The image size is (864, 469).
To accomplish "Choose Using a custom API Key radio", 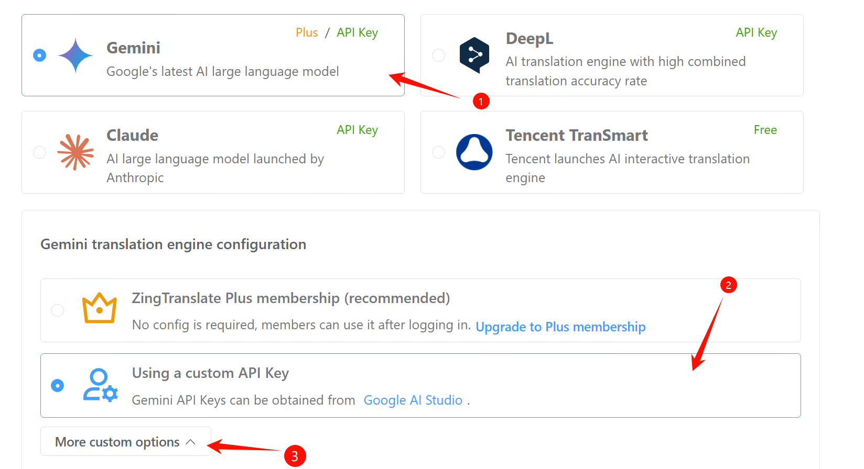I will (x=57, y=386).
